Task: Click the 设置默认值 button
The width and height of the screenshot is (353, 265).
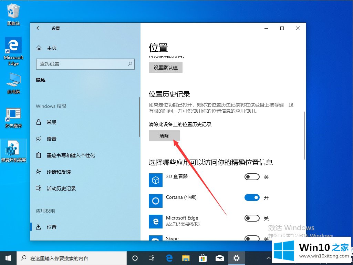Action: [x=166, y=68]
